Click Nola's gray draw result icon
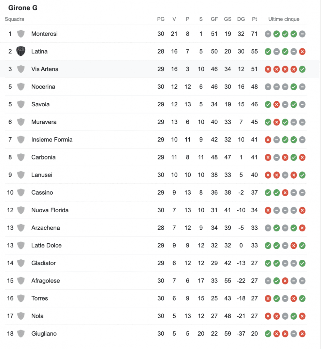321x349 pixels. [285, 316]
